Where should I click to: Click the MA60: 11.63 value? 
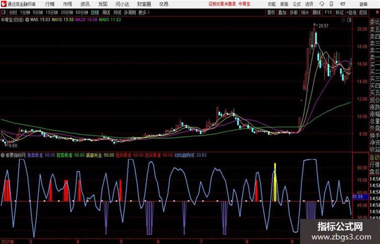coord(110,20)
